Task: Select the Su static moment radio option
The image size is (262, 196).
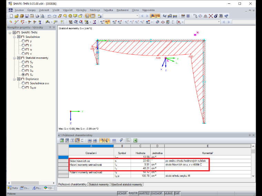Action: point(23,70)
